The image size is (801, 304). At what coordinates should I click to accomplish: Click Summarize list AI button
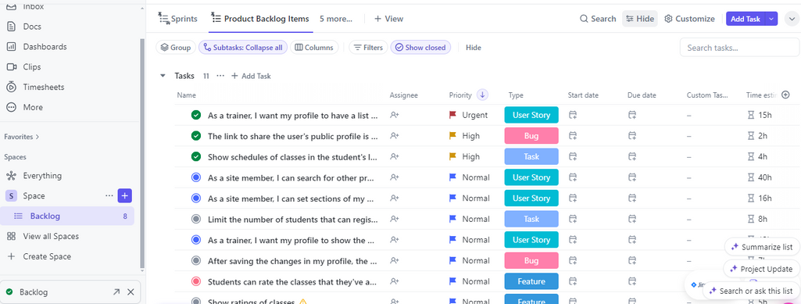[762, 247]
